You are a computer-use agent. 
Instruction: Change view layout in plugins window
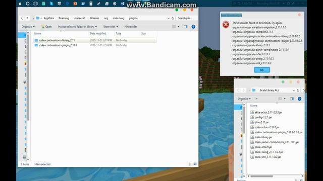174,27
